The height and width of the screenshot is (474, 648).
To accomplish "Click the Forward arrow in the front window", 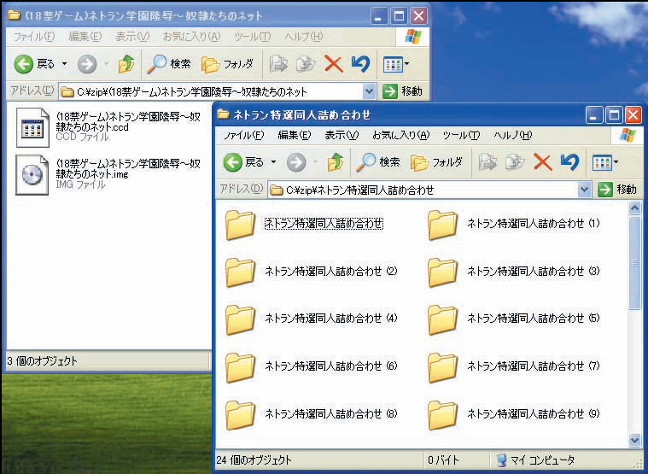I will (296, 162).
